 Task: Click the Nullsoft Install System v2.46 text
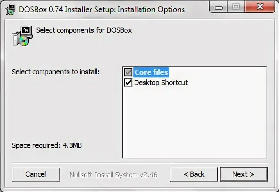[x=113, y=175]
